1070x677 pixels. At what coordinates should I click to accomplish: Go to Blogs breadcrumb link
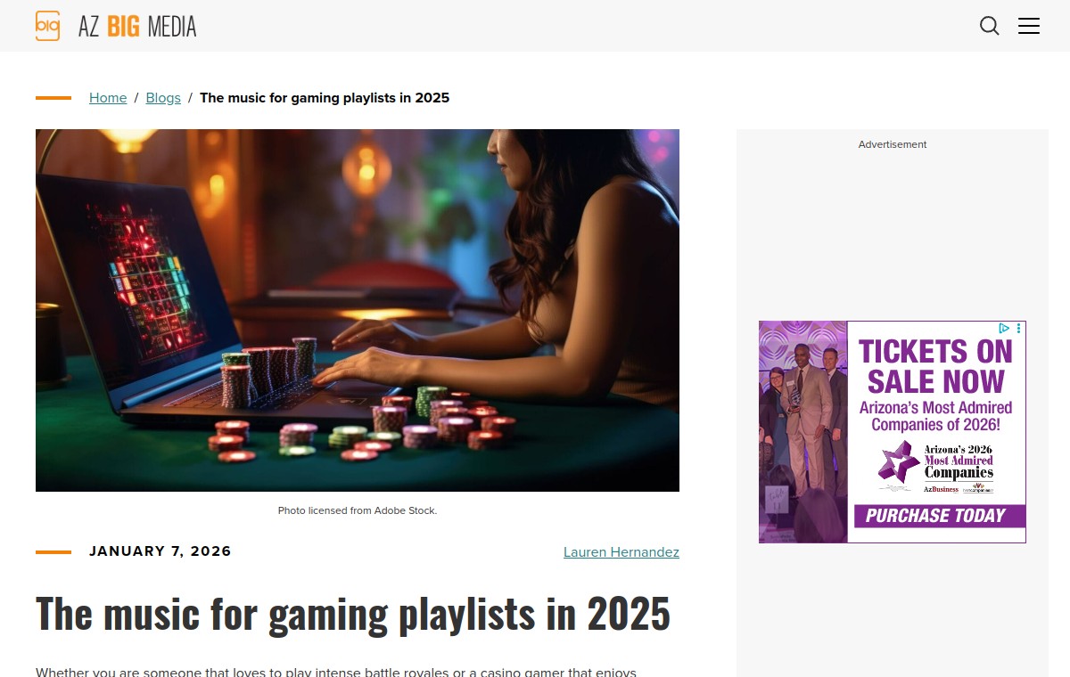[x=163, y=98]
